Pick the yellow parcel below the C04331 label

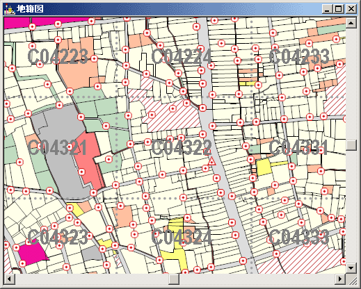tap(264, 167)
